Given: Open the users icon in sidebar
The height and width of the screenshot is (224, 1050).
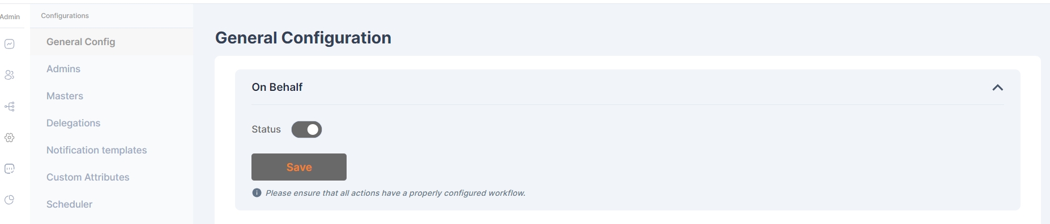Looking at the screenshot, I should 10,75.
